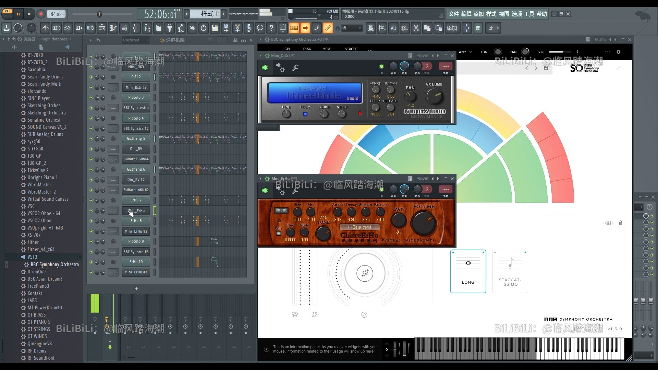
Task: Open the mixer view icon
Action: click(x=136, y=28)
